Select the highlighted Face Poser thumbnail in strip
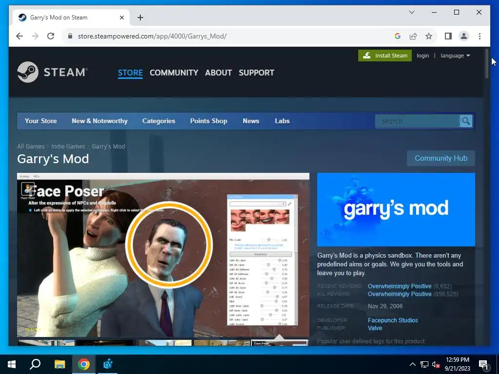Image resolution: width=499 pixels, height=374 pixels. pyautogui.click(x=279, y=343)
